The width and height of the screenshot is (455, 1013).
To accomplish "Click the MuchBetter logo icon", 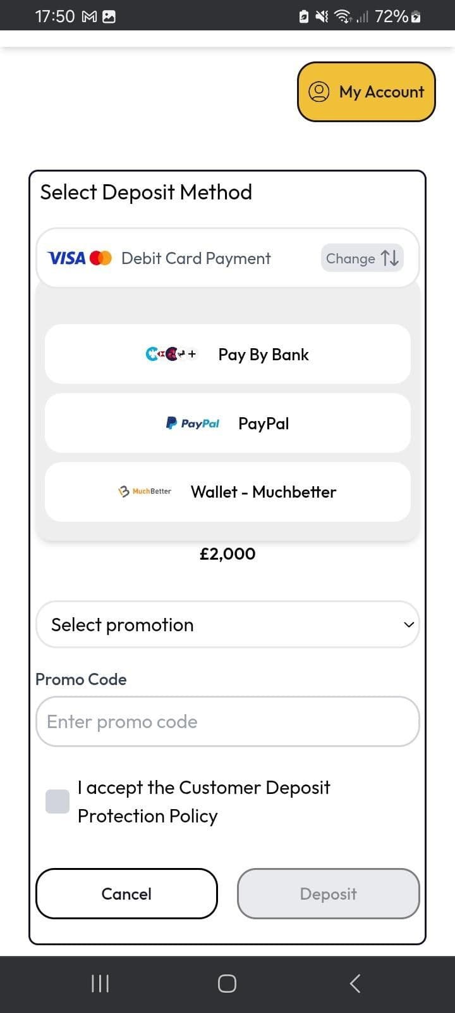I will [145, 491].
